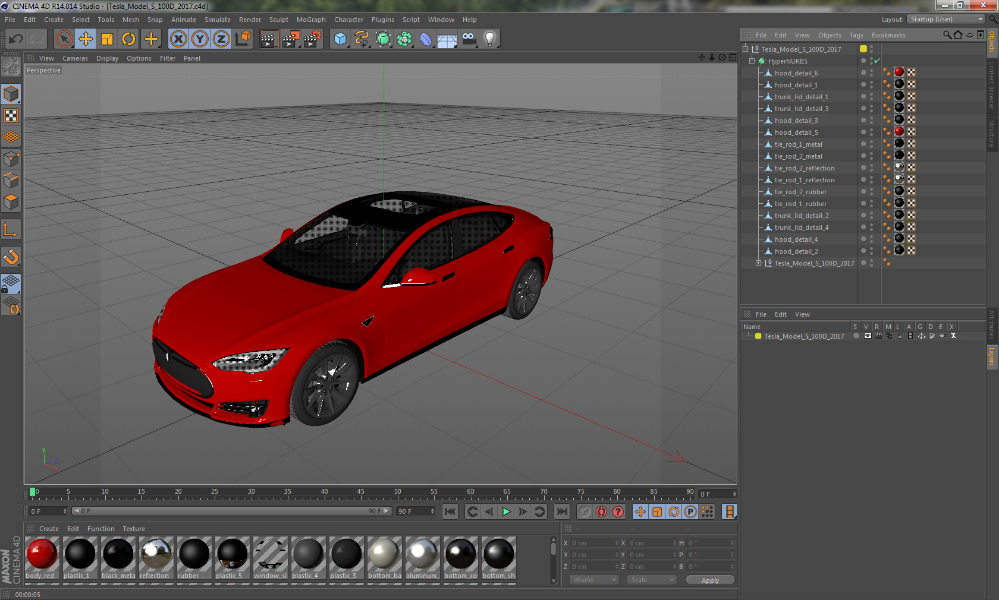Click the material manager scrollbar
The height and width of the screenshot is (600, 999).
554,560
